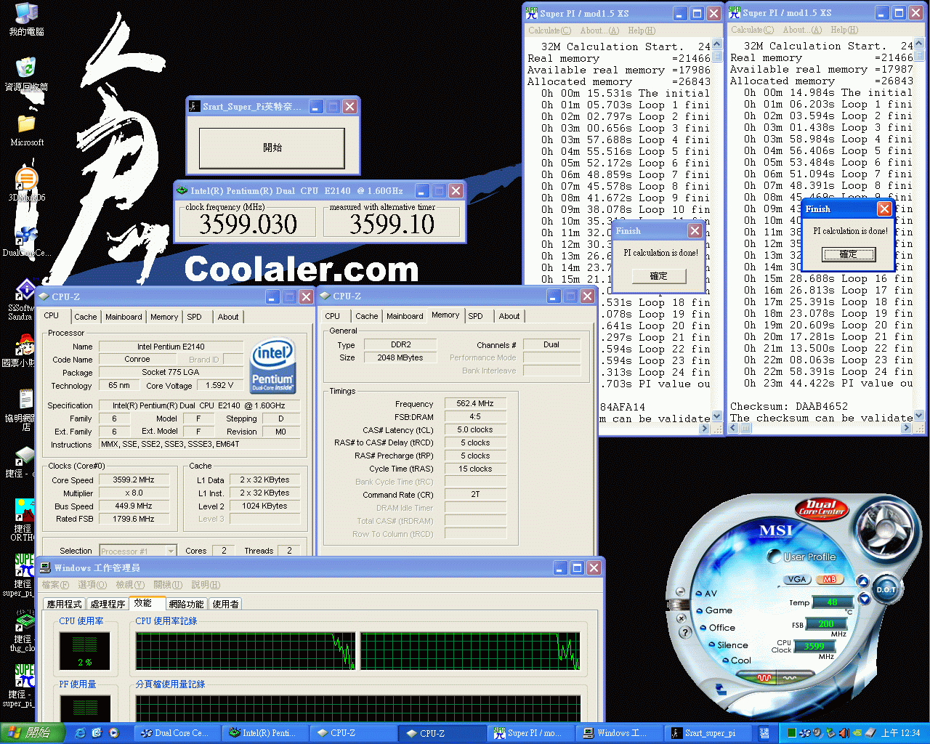Click the Super PI taskbar button
The image size is (930, 744).
(x=530, y=733)
